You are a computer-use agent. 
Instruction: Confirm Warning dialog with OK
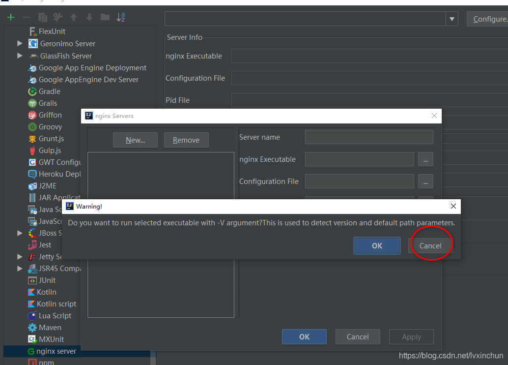(377, 245)
